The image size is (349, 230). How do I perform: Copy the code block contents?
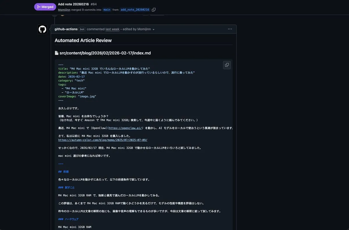(x=227, y=65)
